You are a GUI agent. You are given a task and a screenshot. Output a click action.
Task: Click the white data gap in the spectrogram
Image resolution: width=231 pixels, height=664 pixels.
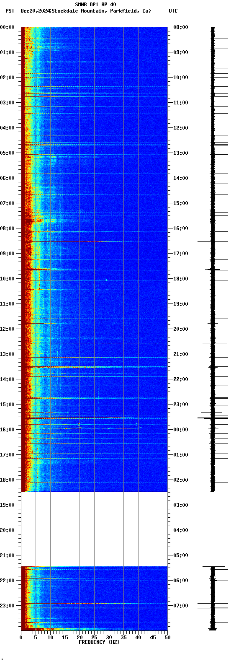pos(94,529)
